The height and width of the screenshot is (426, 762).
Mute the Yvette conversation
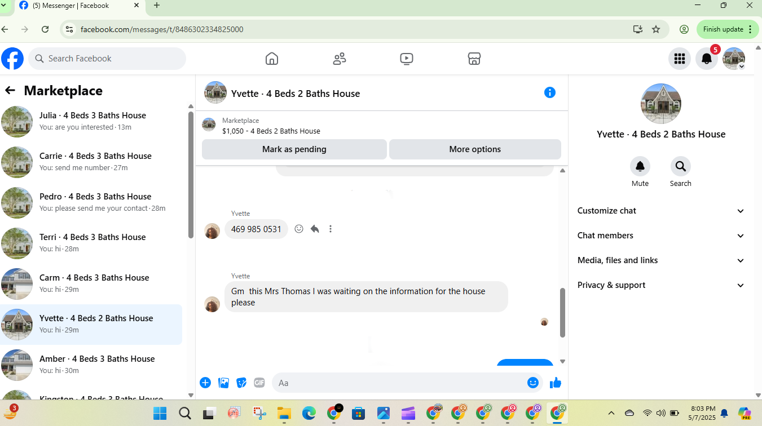(640, 166)
